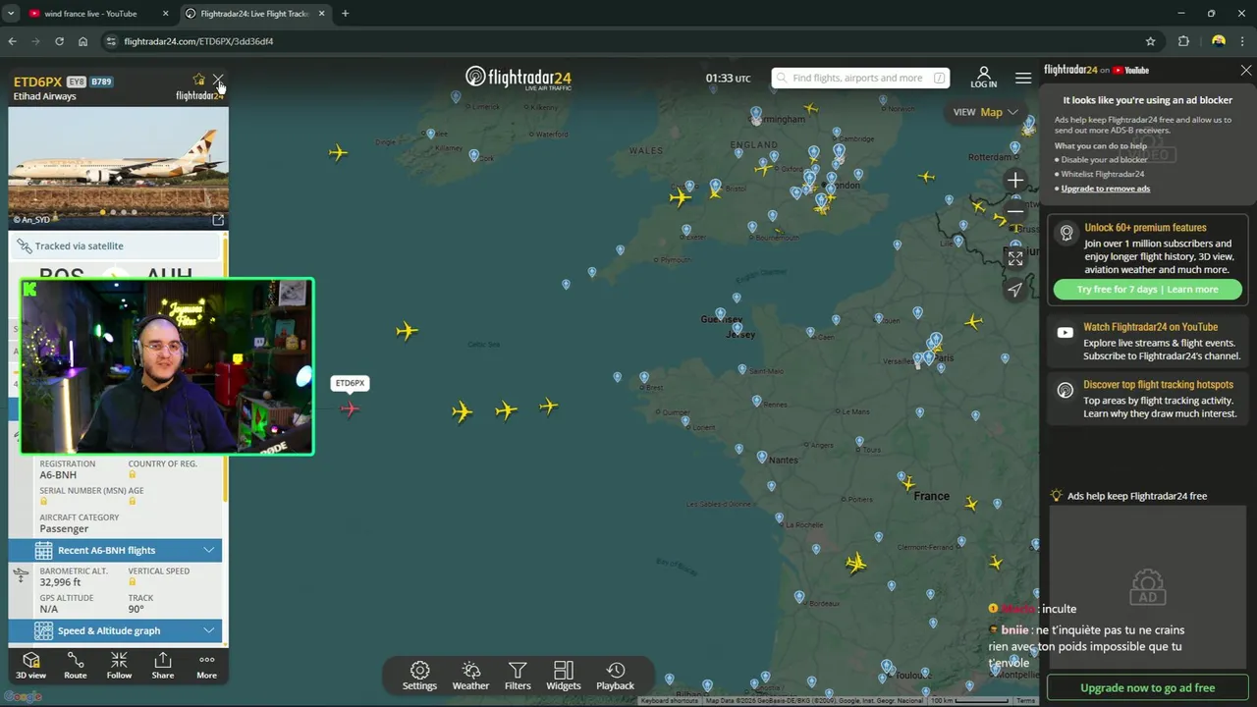The width and height of the screenshot is (1257, 707).
Task: Open the VIEW Map dropdown
Action: coord(985,112)
